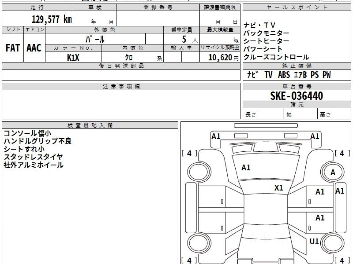
Task: Select the note 社外アルミホイール
Action: tap(33, 165)
